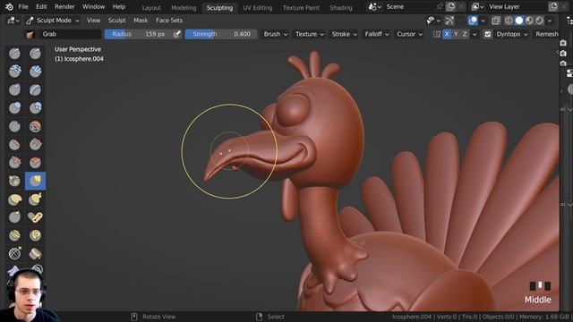Uncheck the Dyntopo checkbox
The height and width of the screenshot is (322, 573).
pos(487,34)
